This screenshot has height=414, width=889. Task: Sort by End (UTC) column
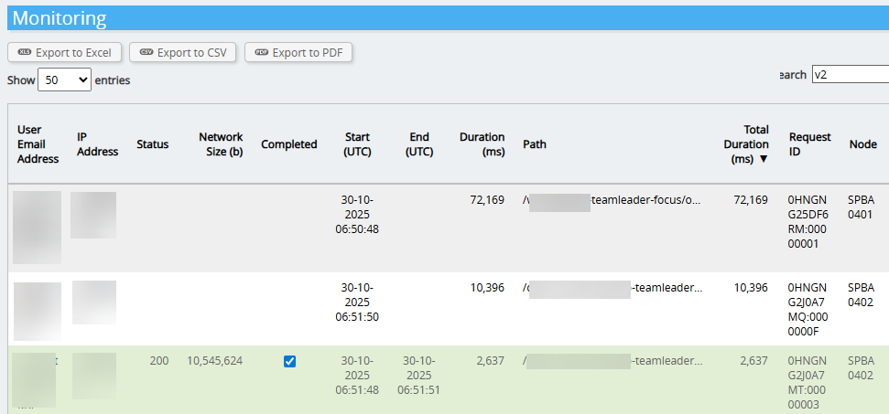(419, 144)
